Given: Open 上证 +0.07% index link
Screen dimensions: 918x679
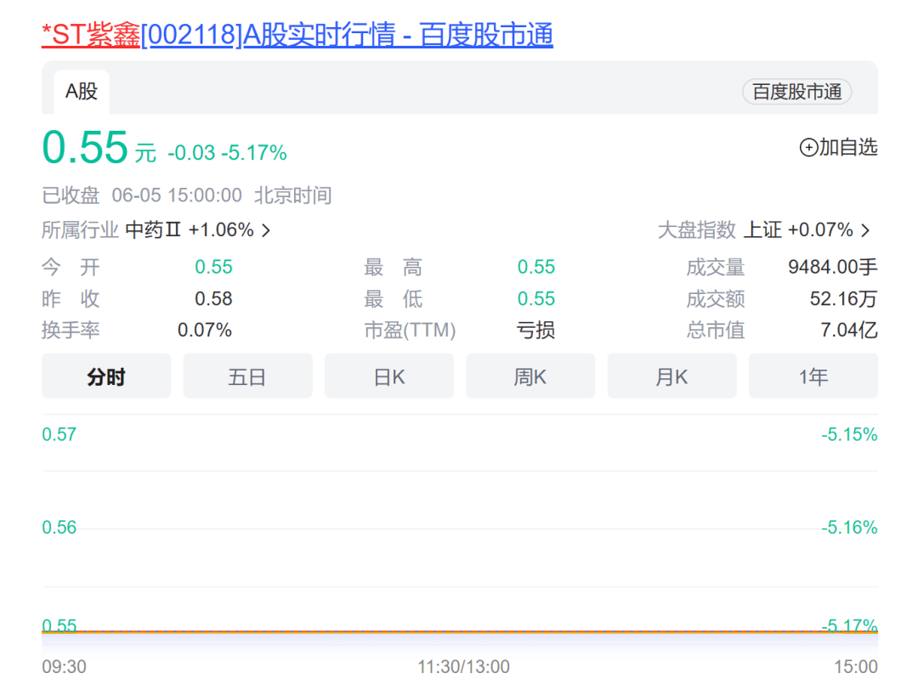Looking at the screenshot, I should tap(798, 230).
